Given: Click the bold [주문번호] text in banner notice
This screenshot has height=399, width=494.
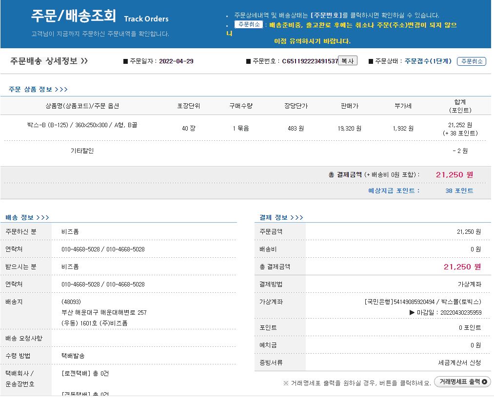Looking at the screenshot, I should pos(329,15).
